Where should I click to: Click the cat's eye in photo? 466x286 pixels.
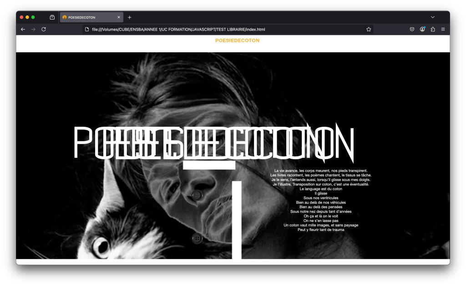[101, 246]
